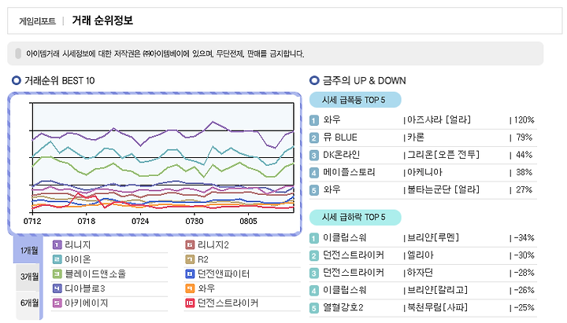Click rank 3 green icon beside 블레이드앤소울

pyautogui.click(x=57, y=274)
